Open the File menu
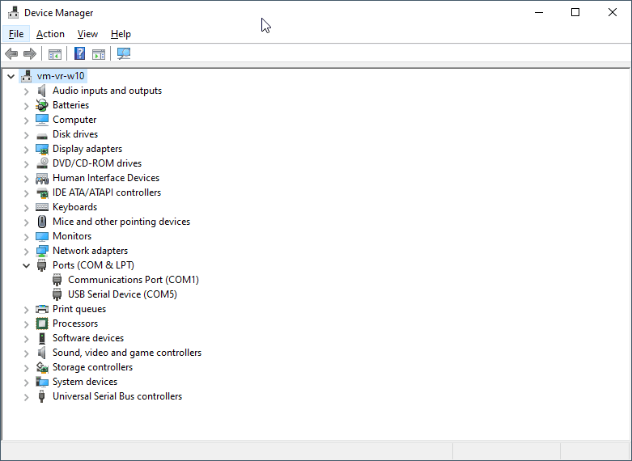Viewport: 632px width, 461px height. point(16,34)
